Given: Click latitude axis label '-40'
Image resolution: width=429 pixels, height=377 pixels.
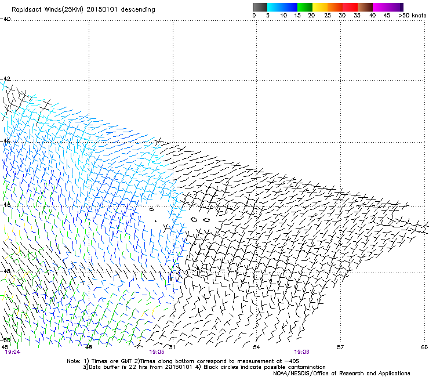Looking at the screenshot, I should tap(5, 19).
